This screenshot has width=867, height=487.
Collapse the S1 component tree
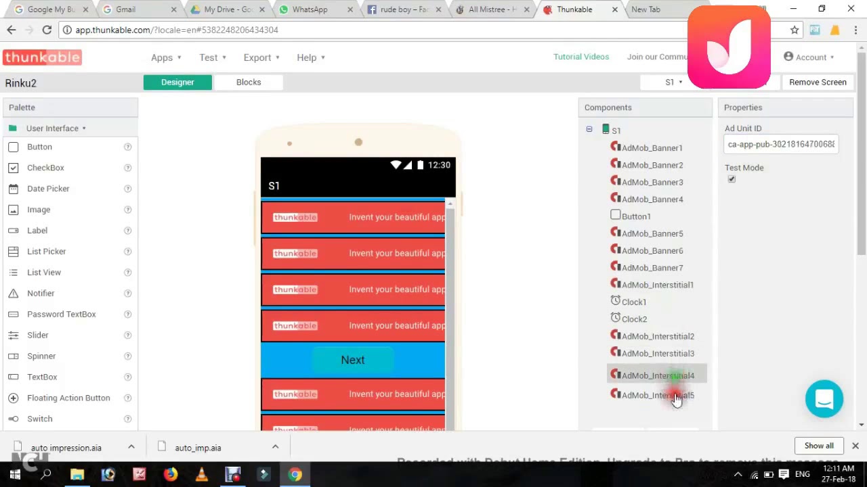coord(589,129)
